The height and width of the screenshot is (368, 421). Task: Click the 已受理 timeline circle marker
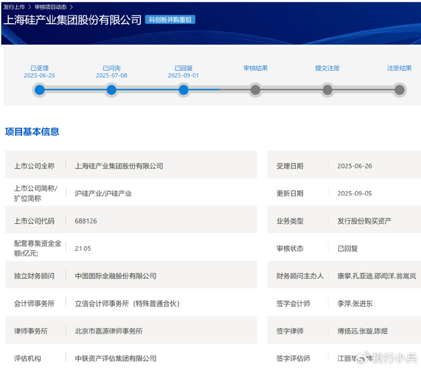(40, 90)
